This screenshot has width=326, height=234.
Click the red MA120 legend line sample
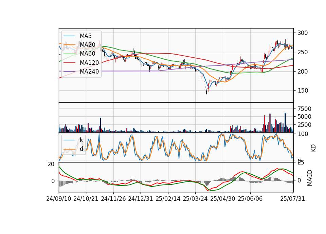point(69,62)
